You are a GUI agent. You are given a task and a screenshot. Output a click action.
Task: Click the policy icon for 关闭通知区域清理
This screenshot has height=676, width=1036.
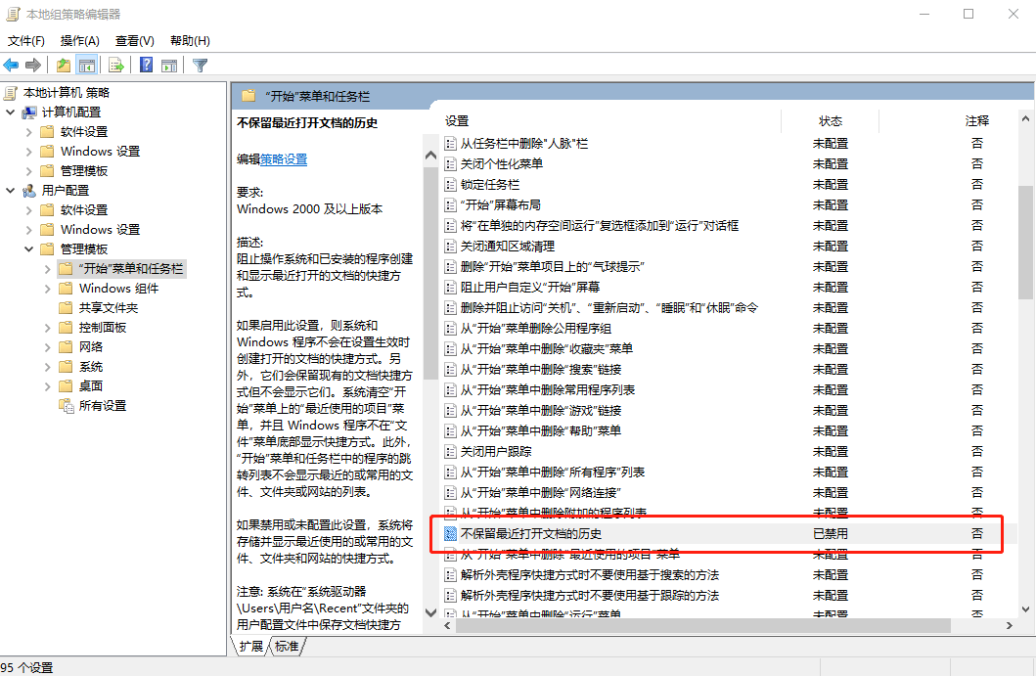[x=451, y=246]
